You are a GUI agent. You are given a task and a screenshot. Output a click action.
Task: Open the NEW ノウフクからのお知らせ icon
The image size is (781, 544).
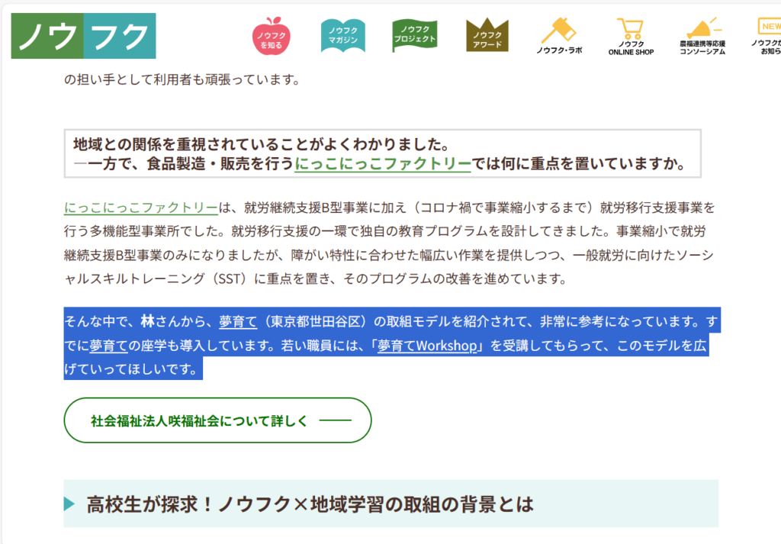[x=768, y=36]
